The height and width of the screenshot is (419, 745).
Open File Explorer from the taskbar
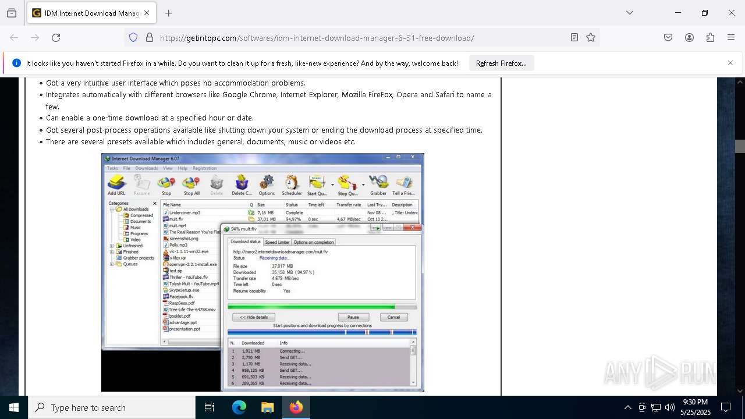(267, 407)
